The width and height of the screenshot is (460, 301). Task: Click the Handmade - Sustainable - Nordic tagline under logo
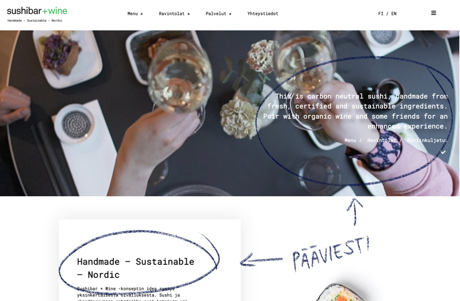coord(34,21)
